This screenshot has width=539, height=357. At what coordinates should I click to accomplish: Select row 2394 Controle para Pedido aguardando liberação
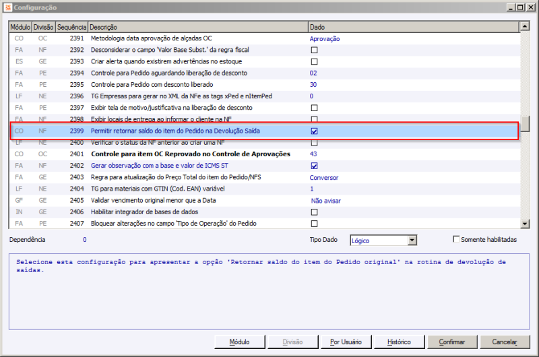265,73
